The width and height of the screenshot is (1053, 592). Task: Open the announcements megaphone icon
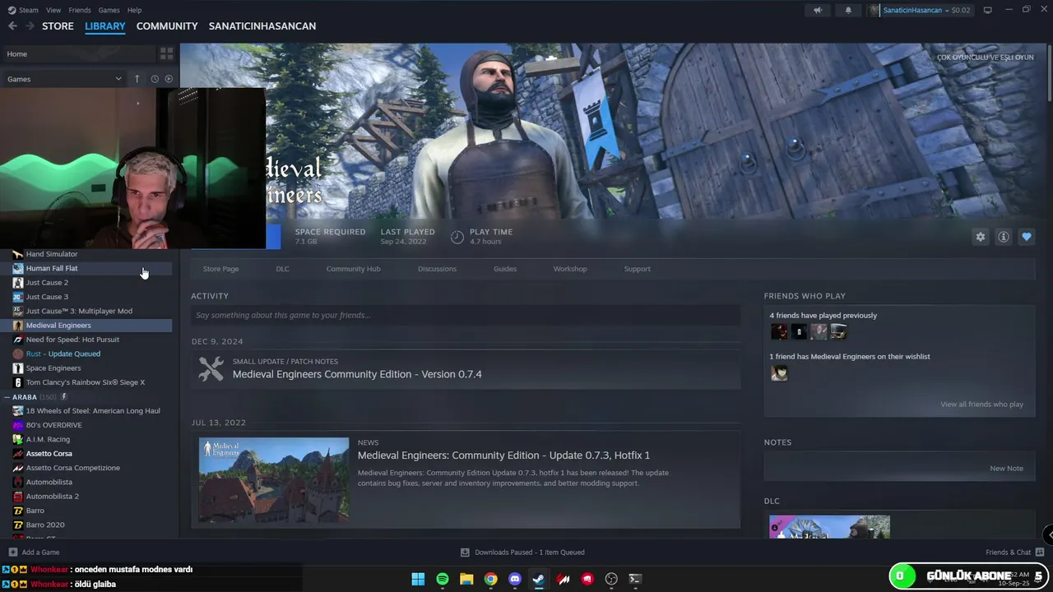click(818, 10)
